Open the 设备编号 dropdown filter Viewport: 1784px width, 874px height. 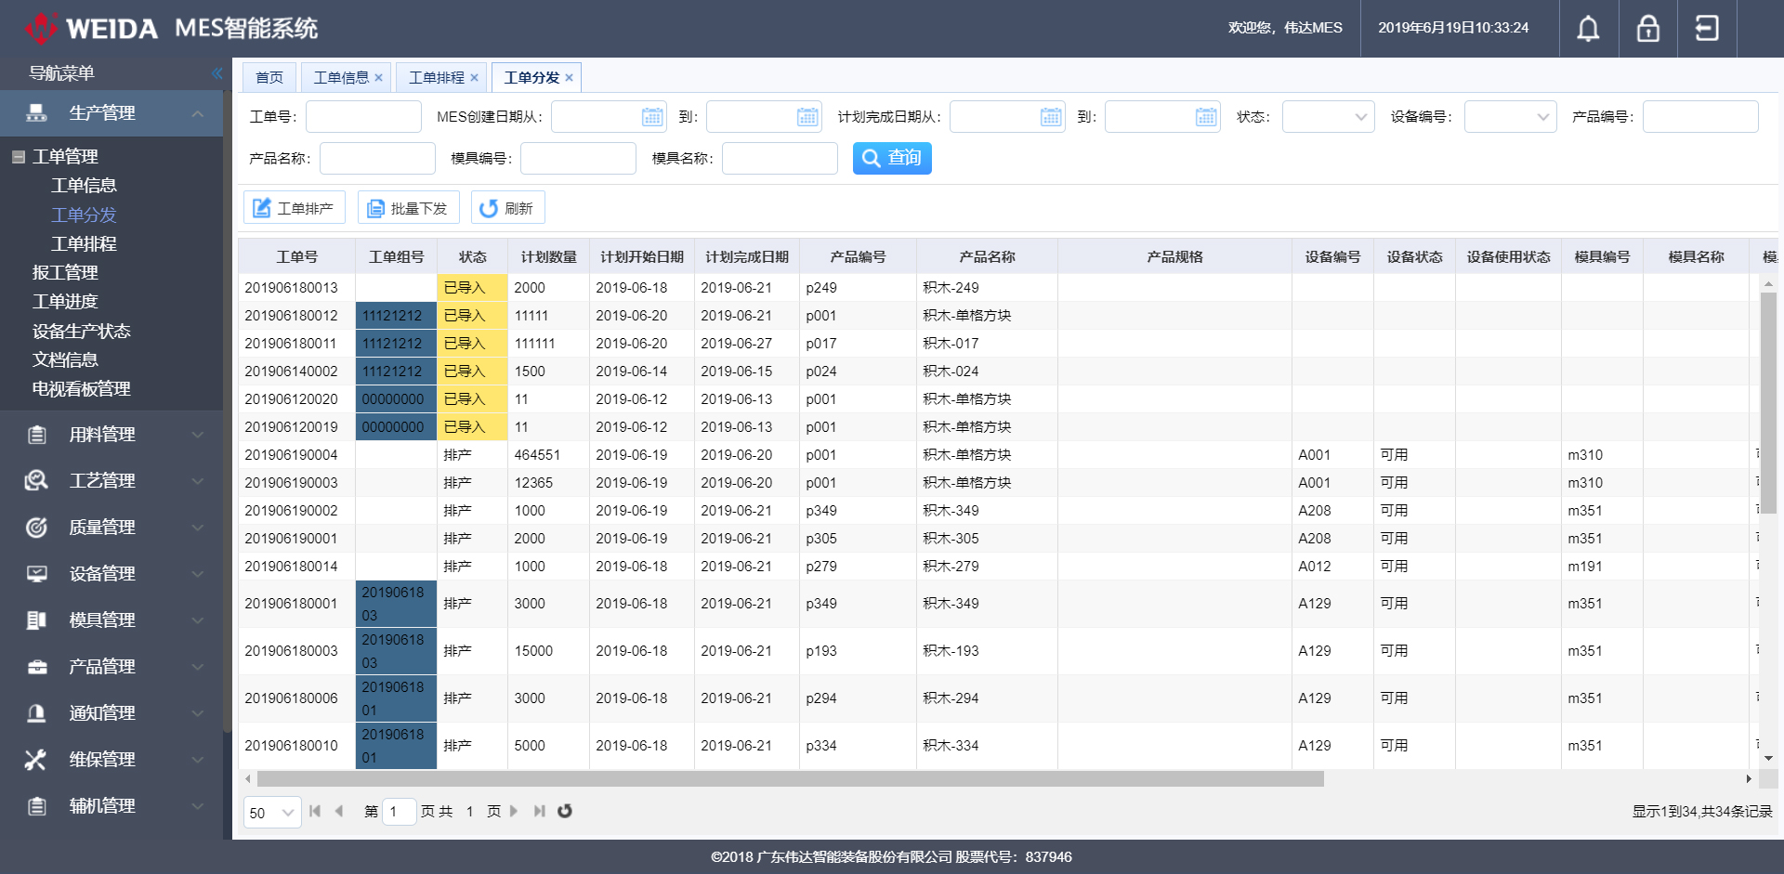pyautogui.click(x=1510, y=117)
